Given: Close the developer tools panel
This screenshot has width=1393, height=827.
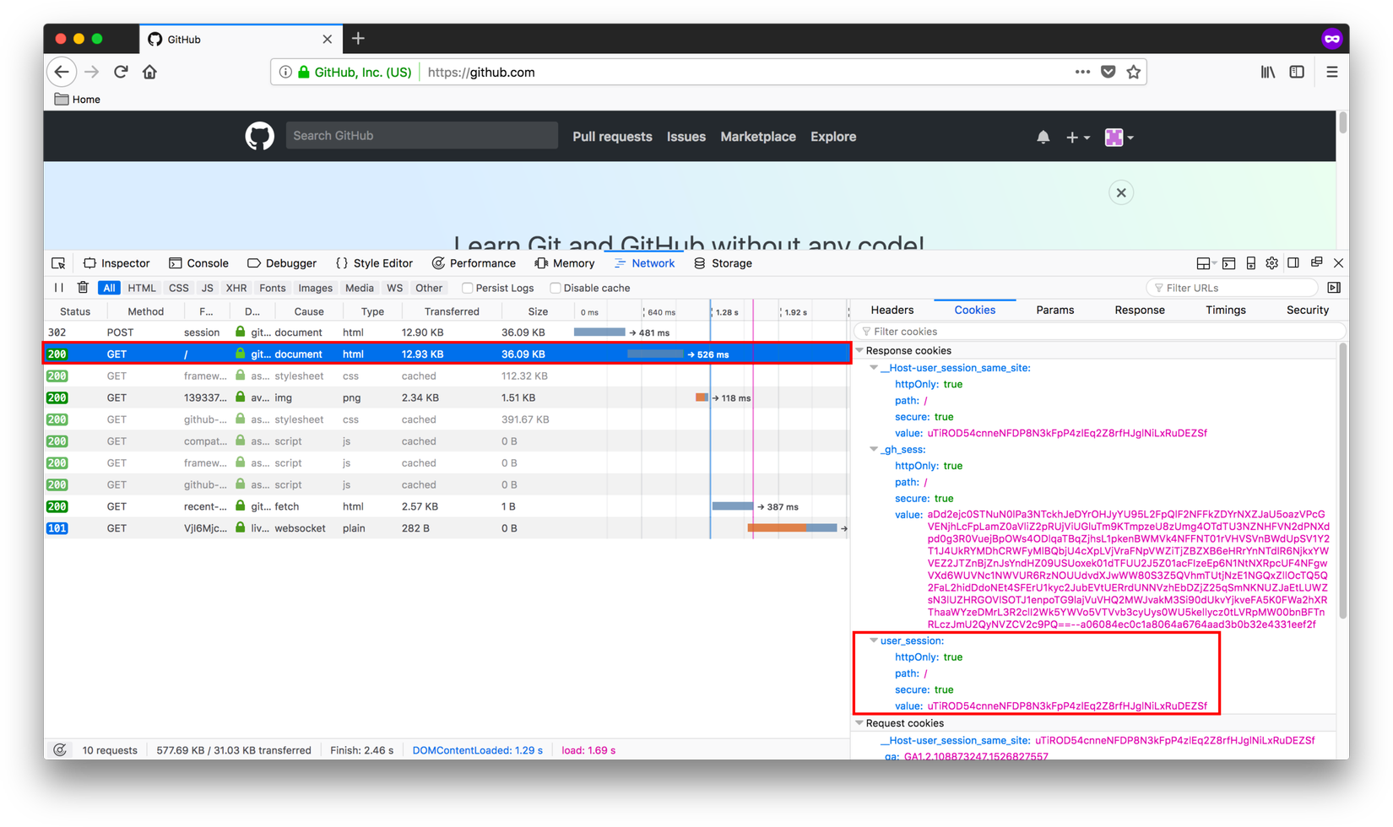Looking at the screenshot, I should [x=1338, y=263].
